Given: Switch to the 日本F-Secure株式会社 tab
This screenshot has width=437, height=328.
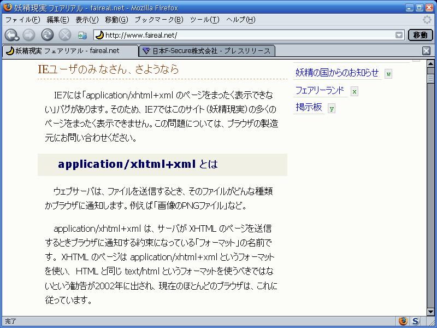Looking at the screenshot, I should [x=207, y=51].
